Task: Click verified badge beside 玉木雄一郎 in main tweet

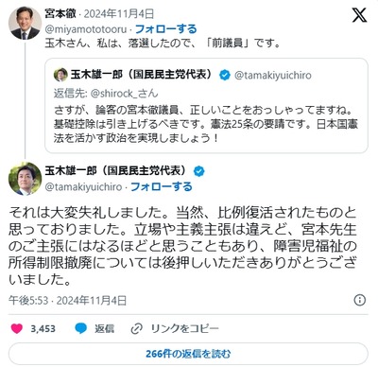Action: 198,171
